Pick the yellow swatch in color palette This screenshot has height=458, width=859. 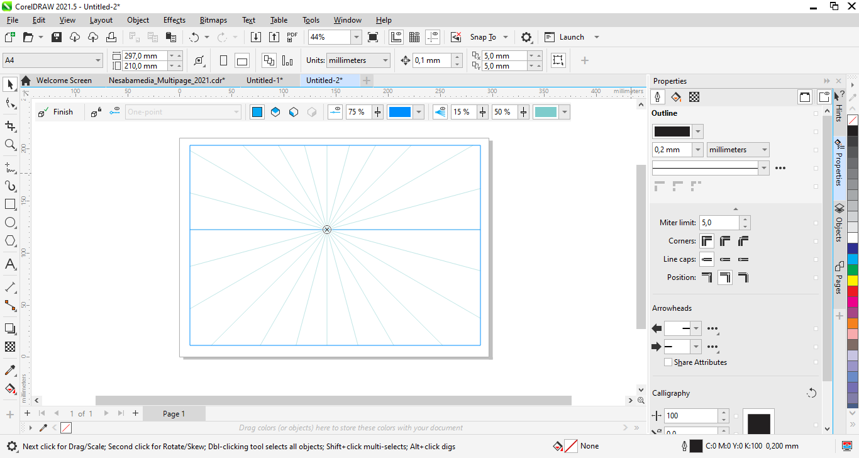[853, 280]
